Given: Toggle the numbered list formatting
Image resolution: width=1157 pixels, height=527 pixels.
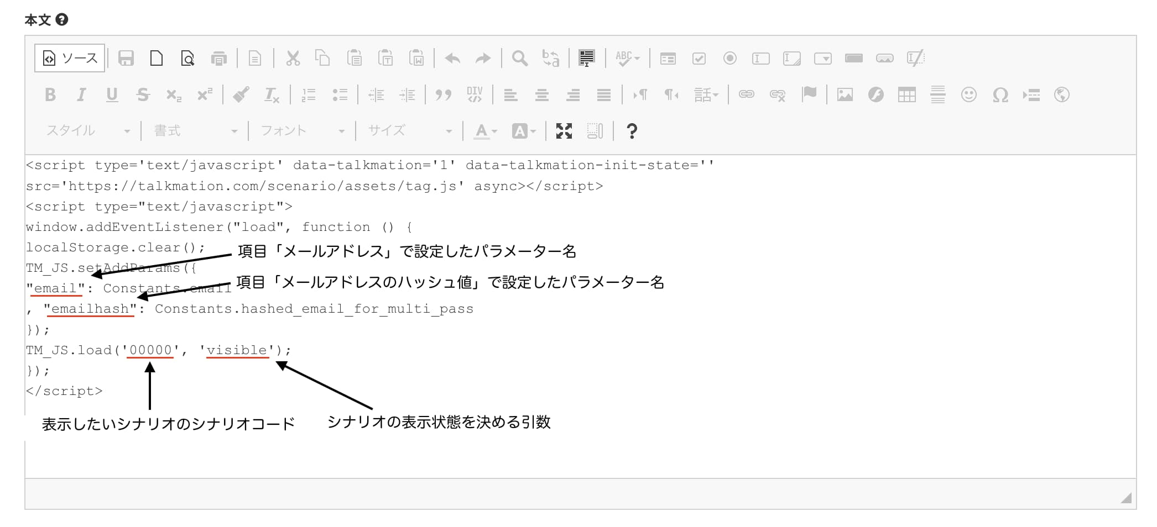Looking at the screenshot, I should tap(309, 94).
